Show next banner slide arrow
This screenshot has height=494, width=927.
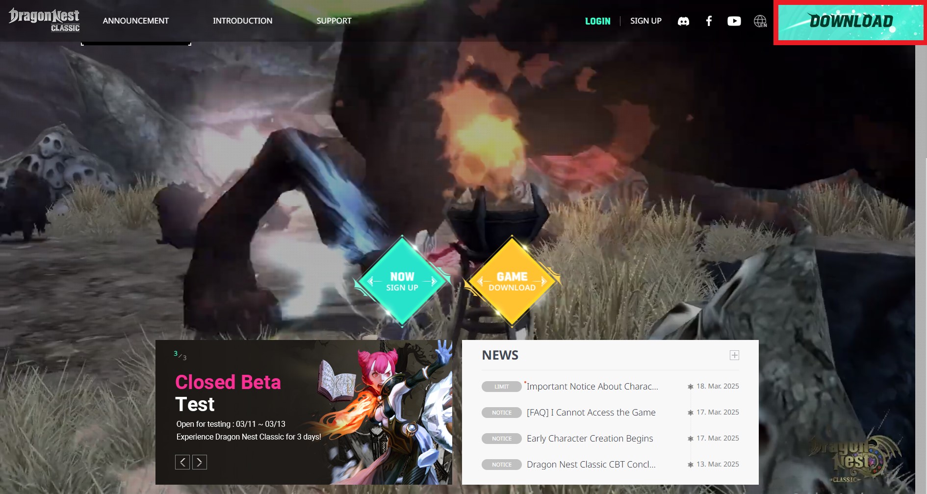(200, 462)
